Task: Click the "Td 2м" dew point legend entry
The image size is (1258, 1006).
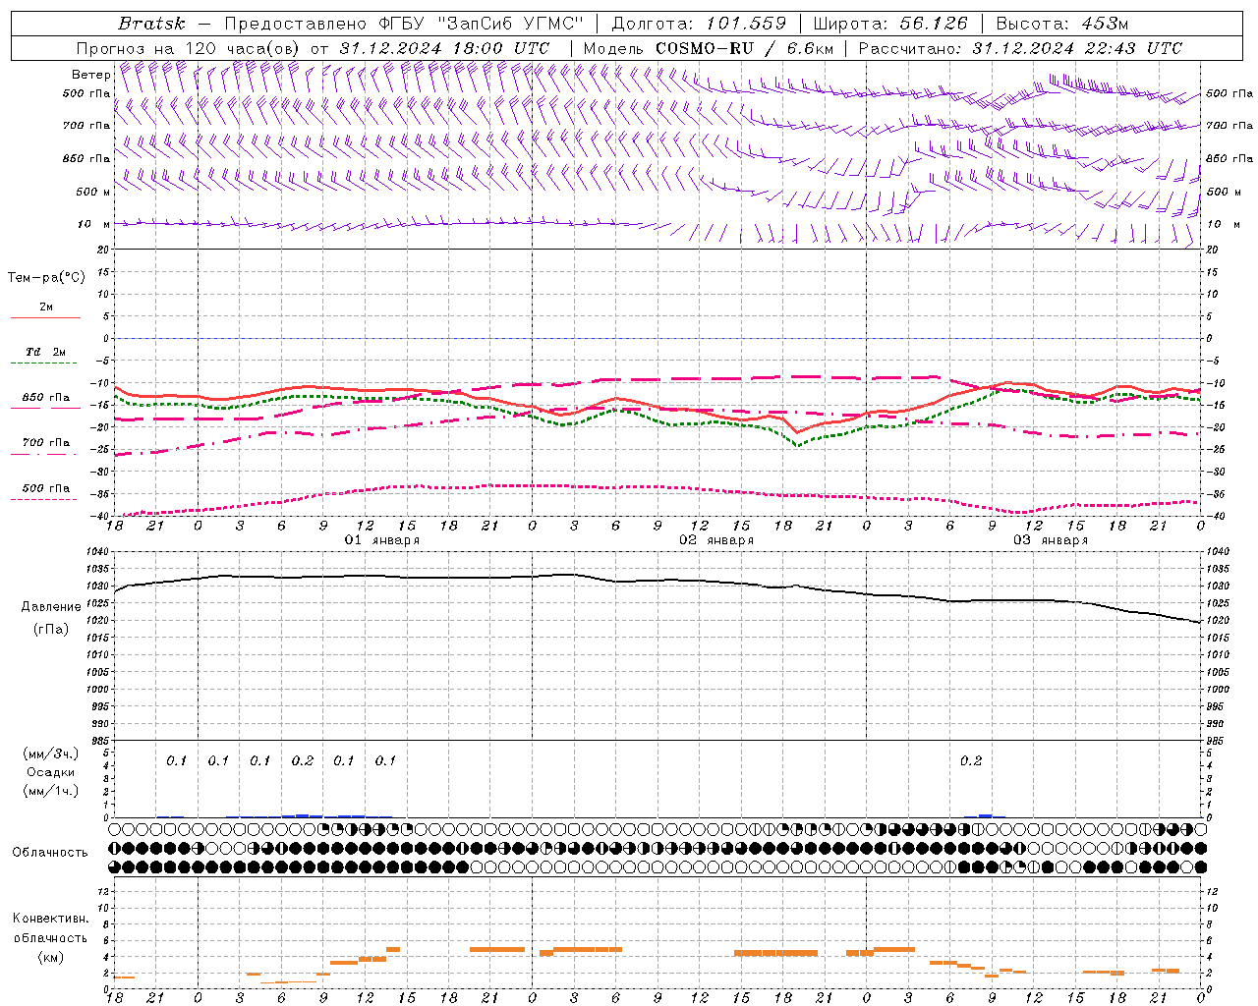Action: tap(46, 352)
